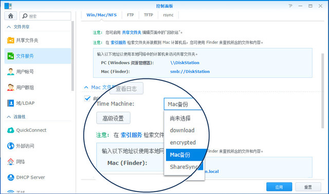Select the QuickConnect sidebar label
Image resolution: width=329 pixels, height=194 pixels.
click(31, 130)
